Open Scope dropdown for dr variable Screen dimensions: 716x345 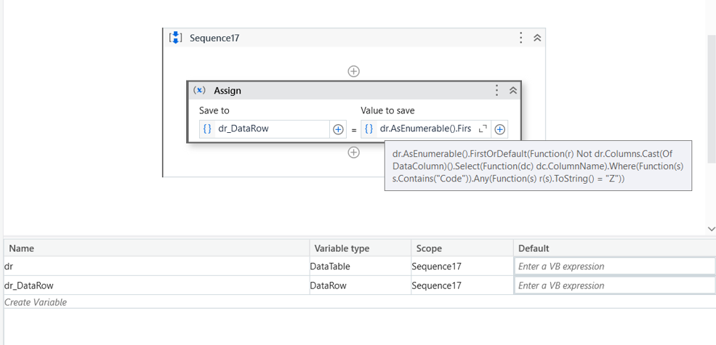pos(459,267)
